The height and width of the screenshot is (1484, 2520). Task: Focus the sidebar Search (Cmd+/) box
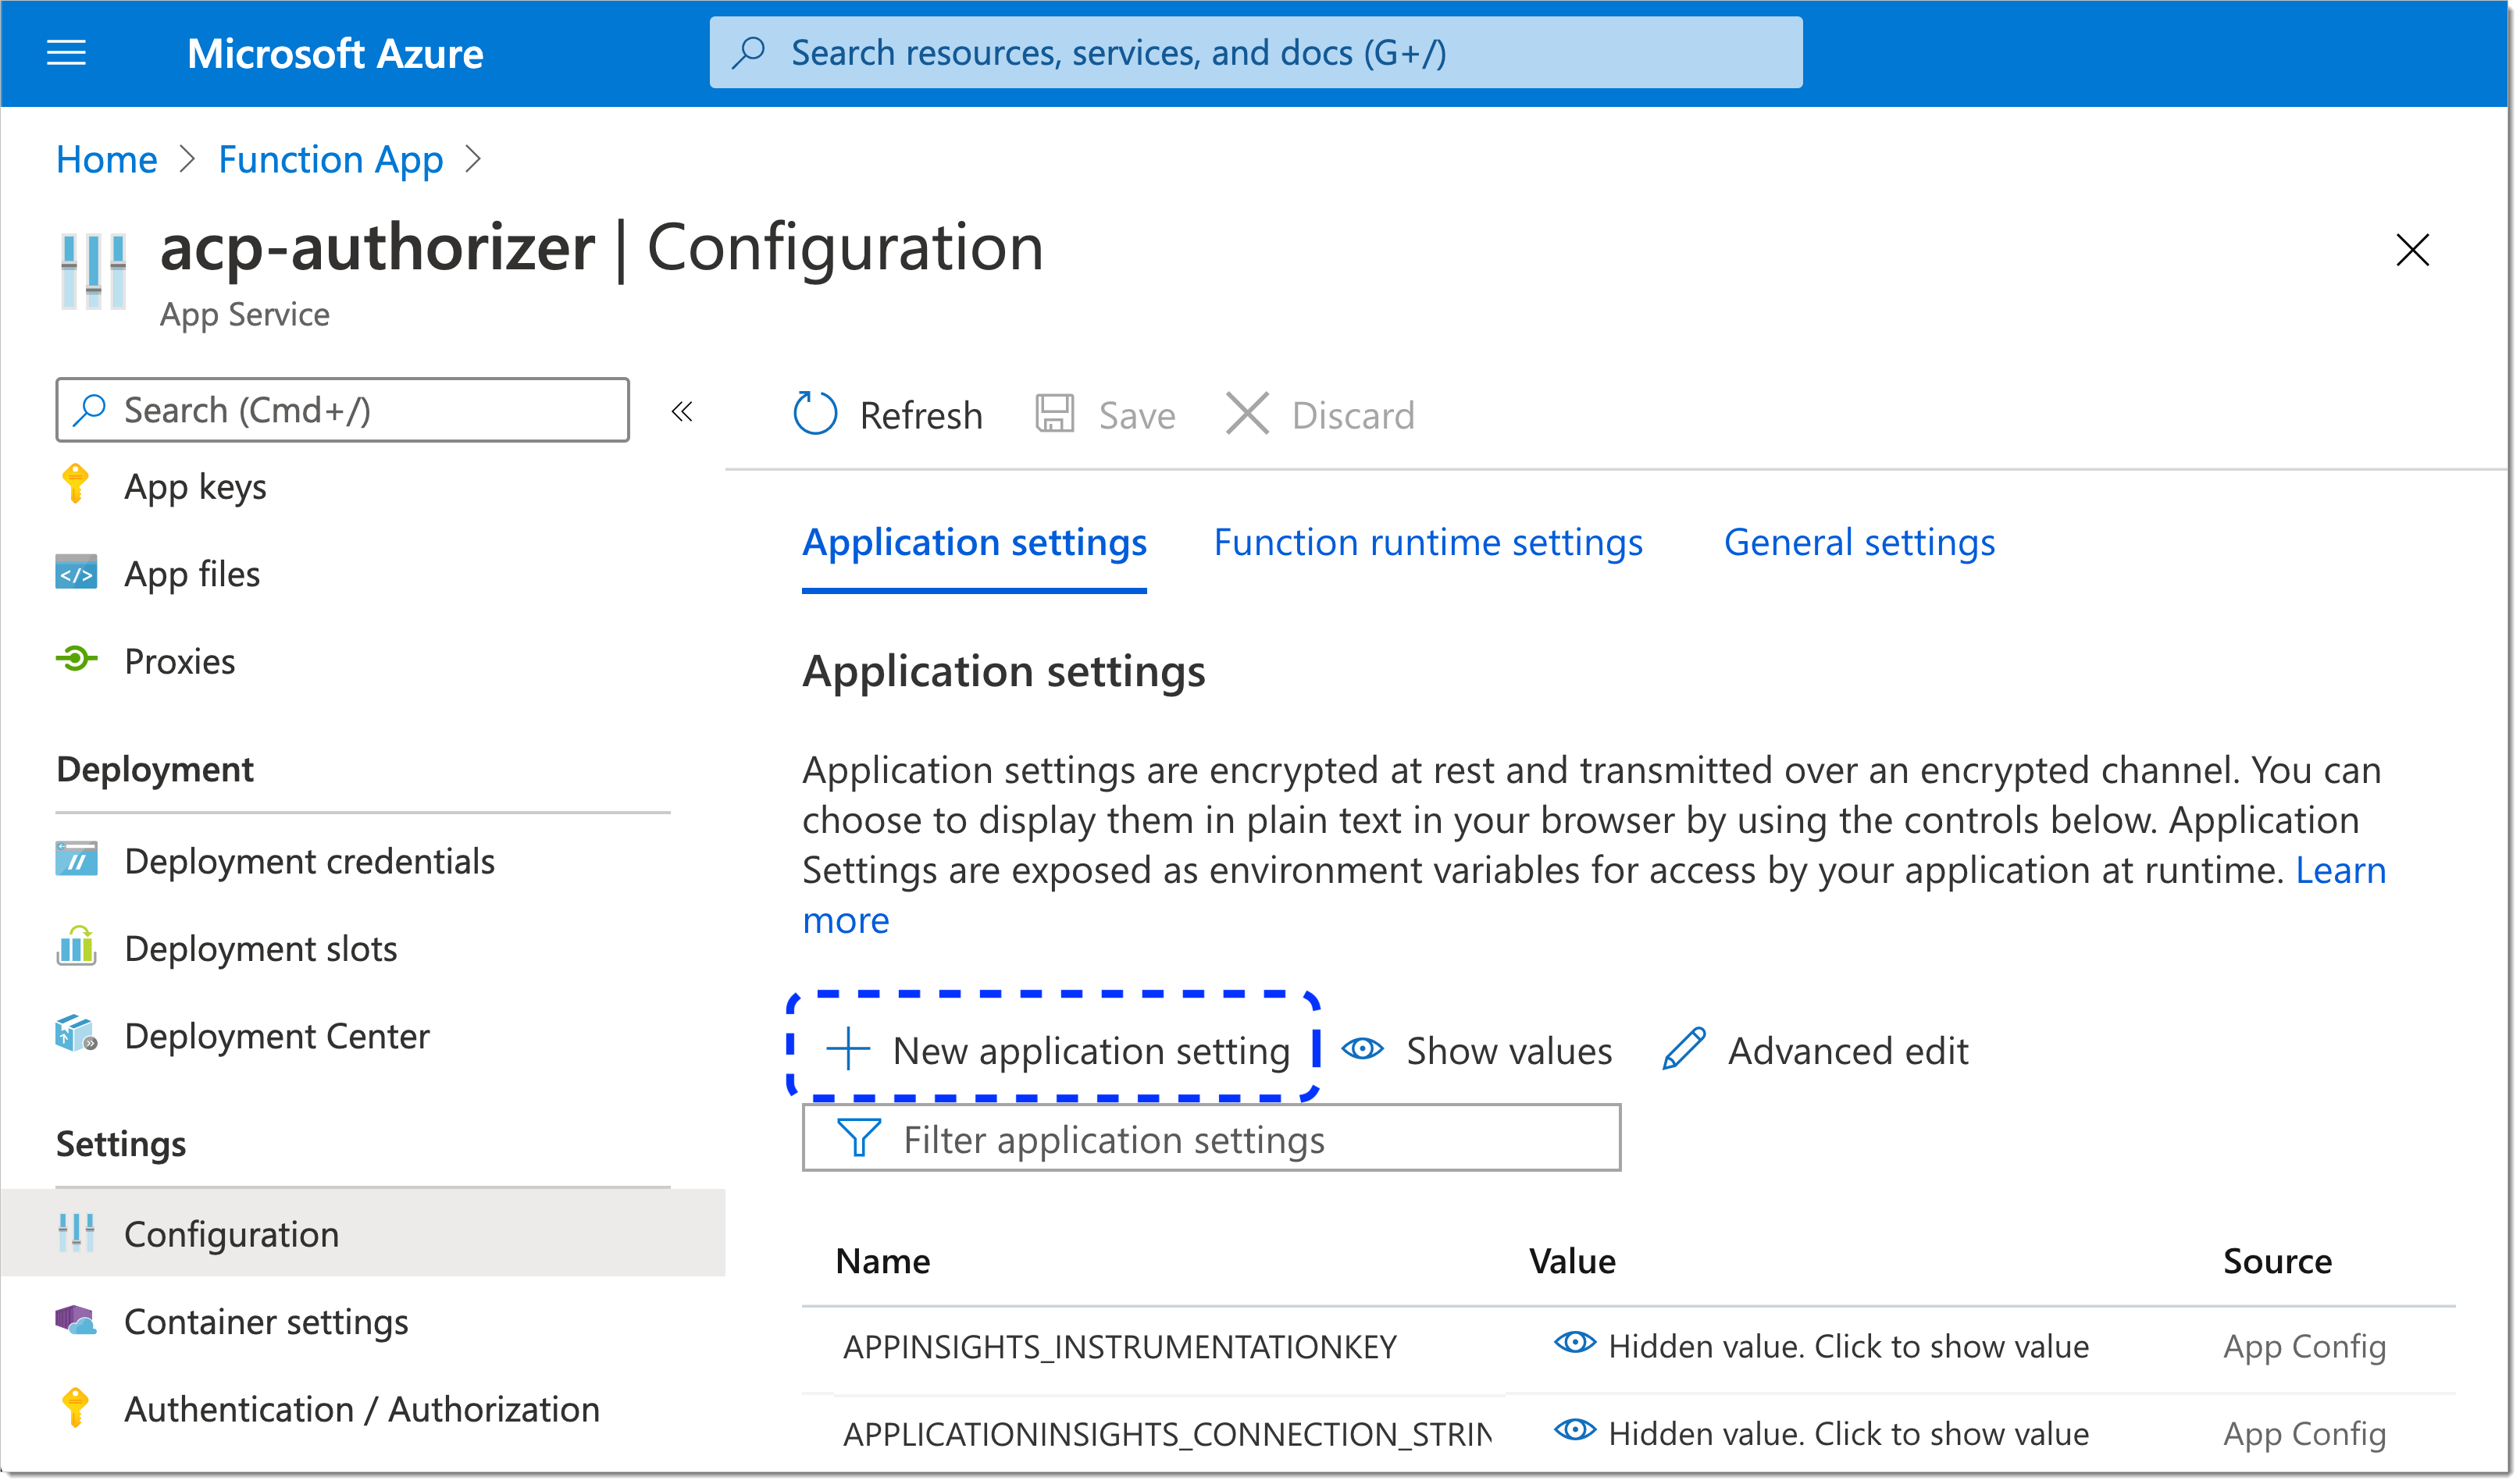[343, 410]
